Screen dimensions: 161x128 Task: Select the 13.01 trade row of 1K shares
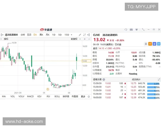click(109, 87)
